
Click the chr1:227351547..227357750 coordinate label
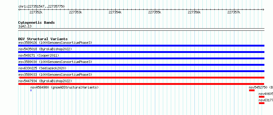click(41, 7)
